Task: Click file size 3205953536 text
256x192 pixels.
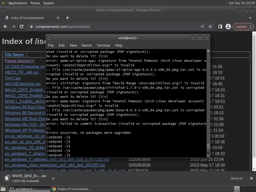Action: coord(139,165)
